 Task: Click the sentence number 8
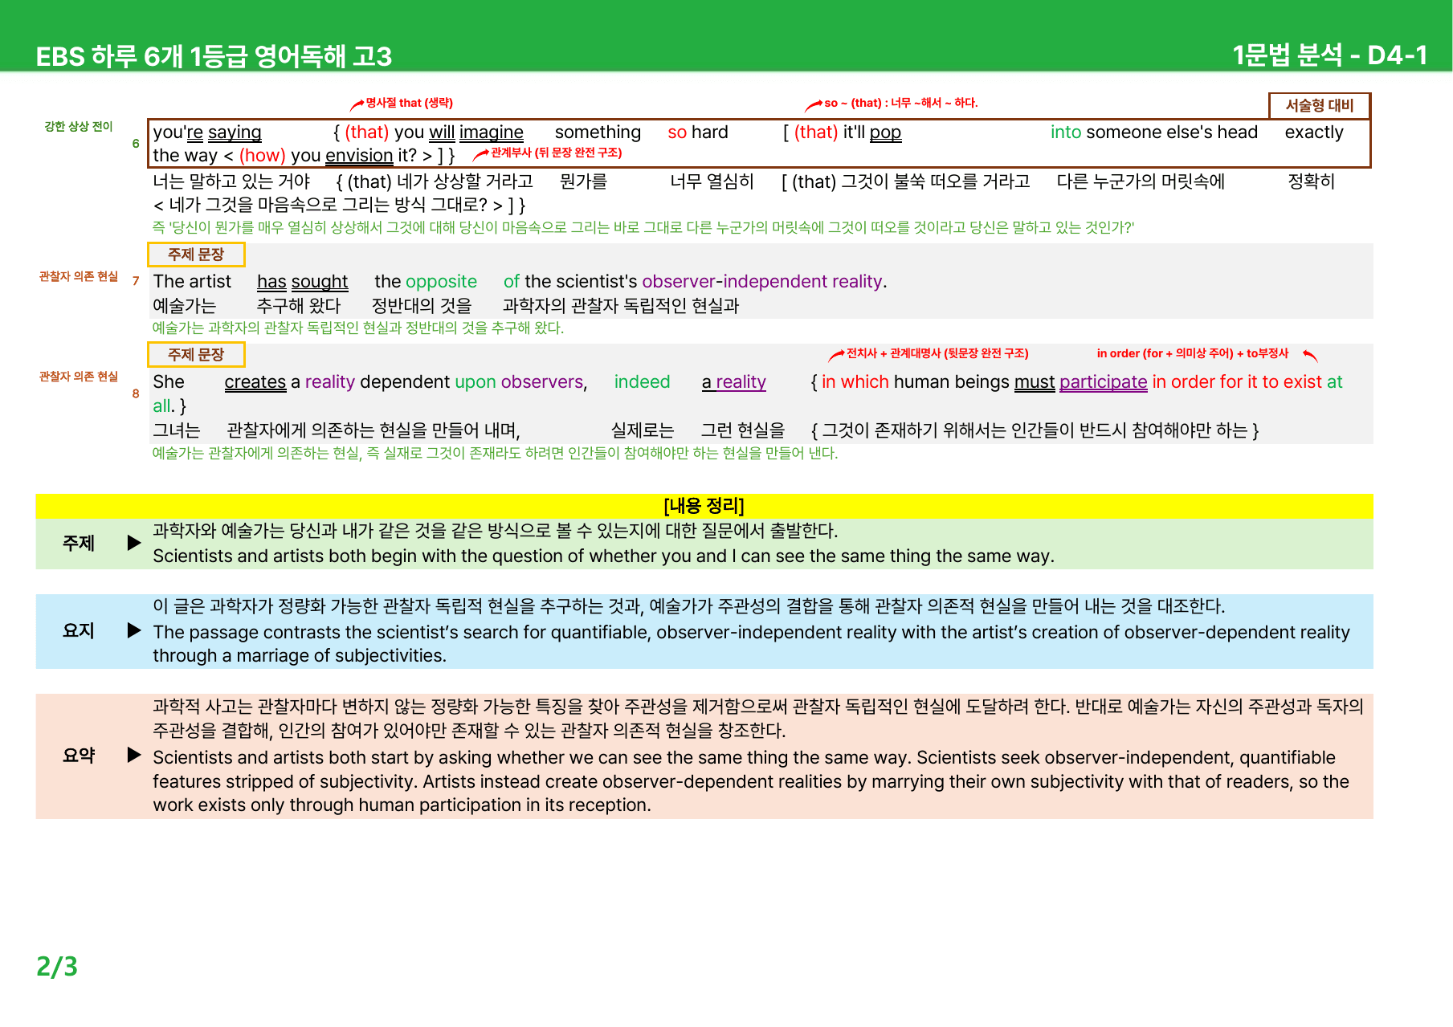(136, 393)
